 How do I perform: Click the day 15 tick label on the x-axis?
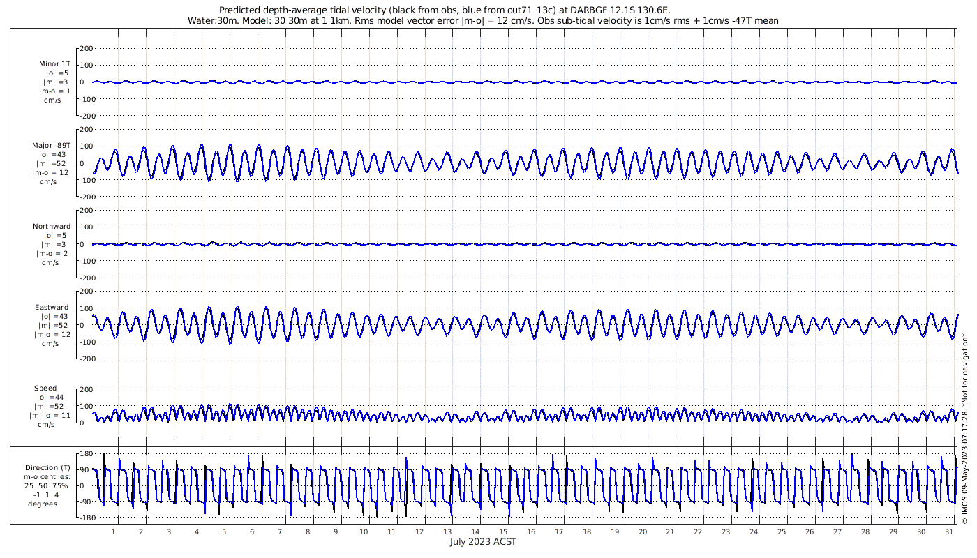point(502,531)
